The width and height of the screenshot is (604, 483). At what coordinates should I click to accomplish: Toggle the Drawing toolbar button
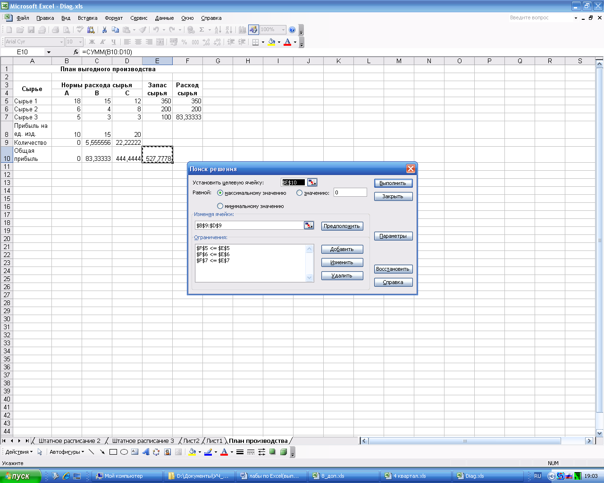[253, 30]
